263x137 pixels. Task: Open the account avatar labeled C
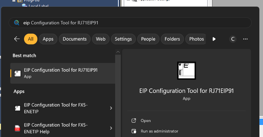click(233, 39)
